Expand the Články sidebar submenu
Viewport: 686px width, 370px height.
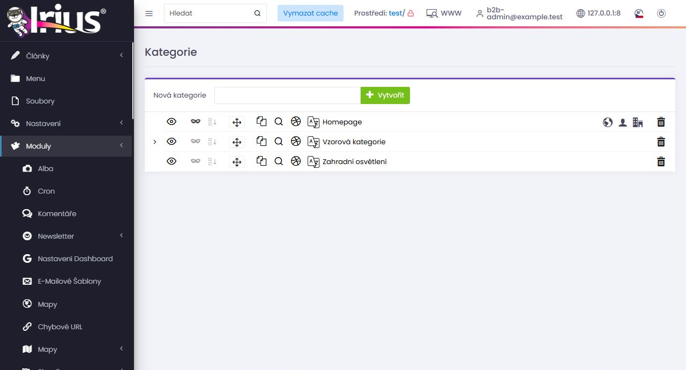click(122, 55)
